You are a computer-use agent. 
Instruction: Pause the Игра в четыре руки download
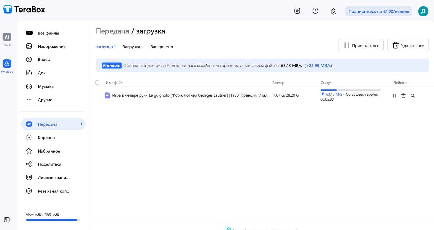394,96
